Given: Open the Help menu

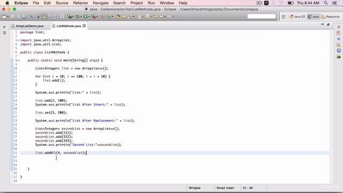Looking at the screenshot, I should tap(183, 3).
